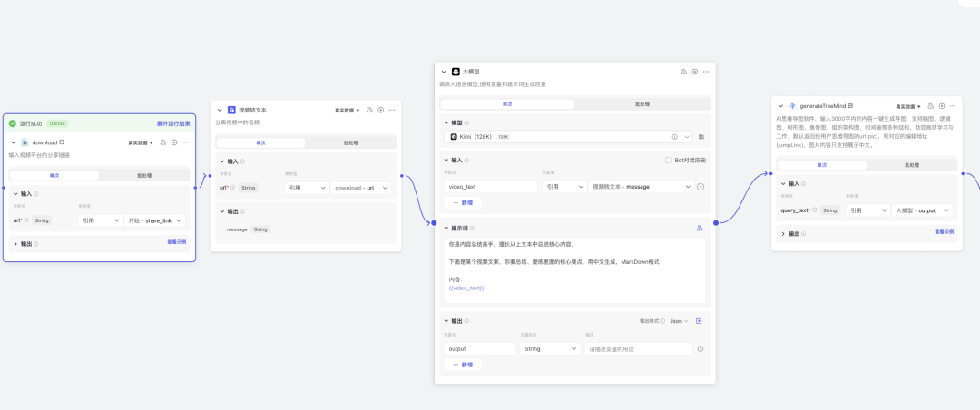Click the remove icon on output variable row

(x=701, y=348)
